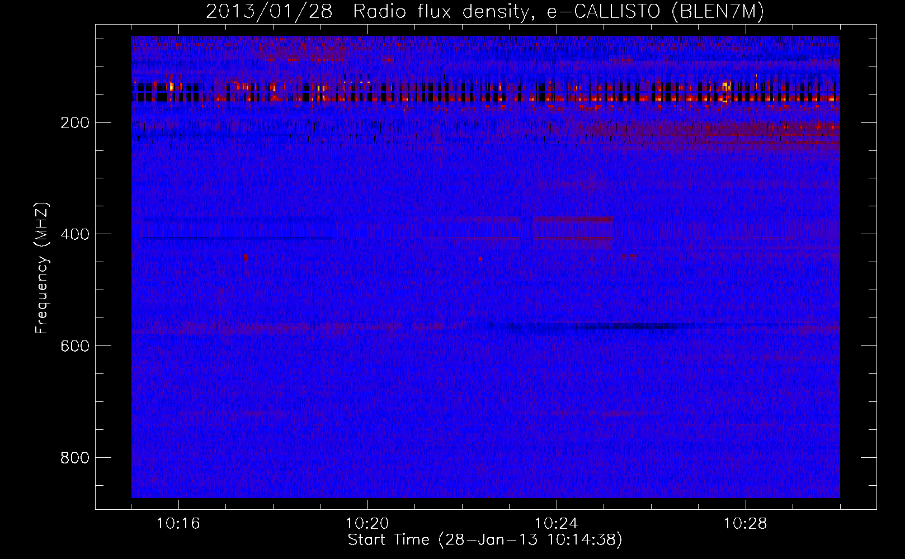Click the '600' frequency tick label
Viewport: 905px width, 559px height.
(74, 346)
